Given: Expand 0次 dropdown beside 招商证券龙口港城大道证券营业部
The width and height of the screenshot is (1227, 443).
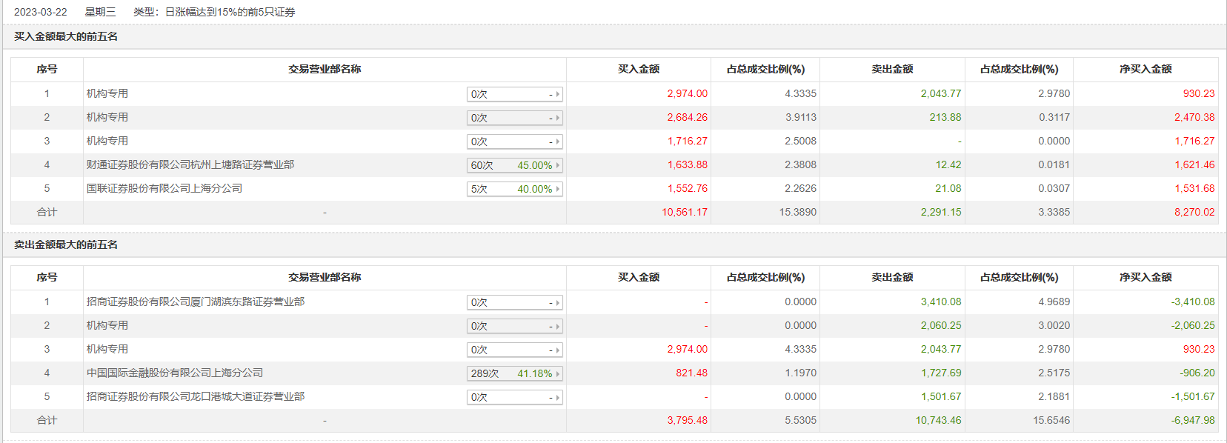Looking at the screenshot, I should click(x=514, y=397).
